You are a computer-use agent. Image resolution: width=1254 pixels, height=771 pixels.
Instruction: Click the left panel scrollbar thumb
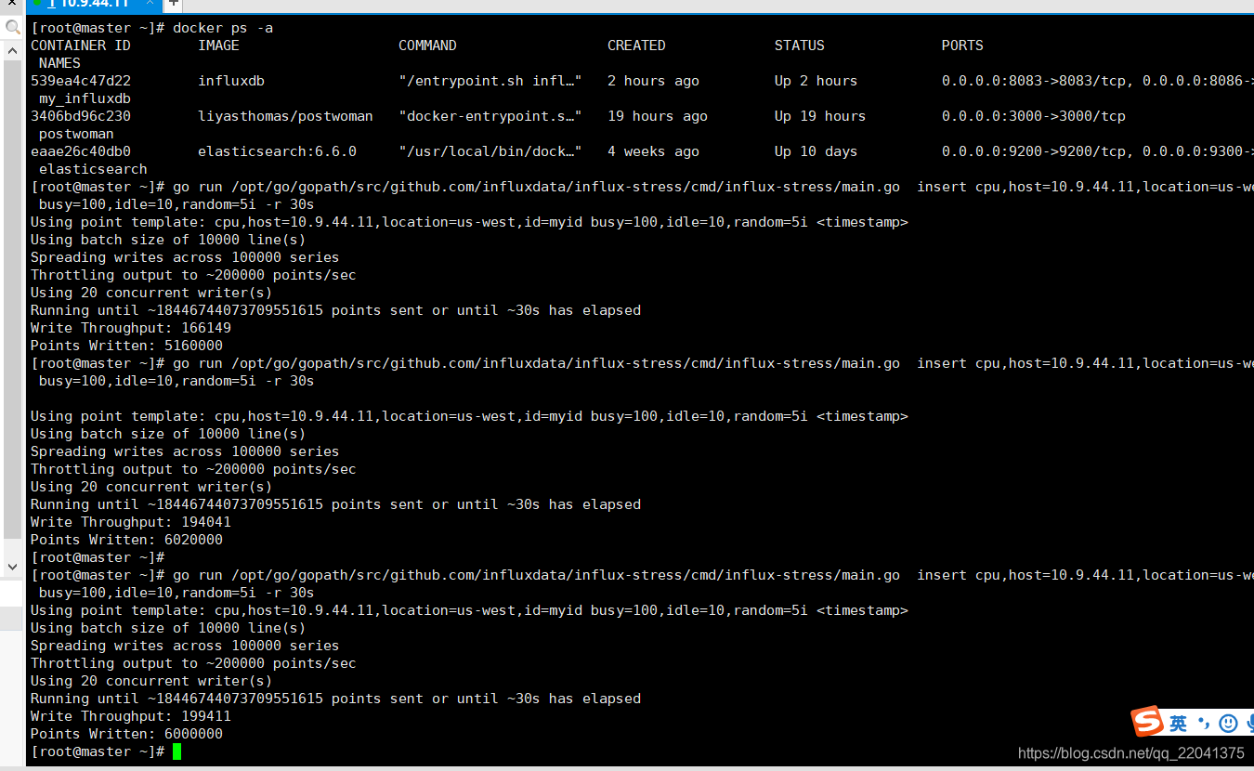(12, 300)
